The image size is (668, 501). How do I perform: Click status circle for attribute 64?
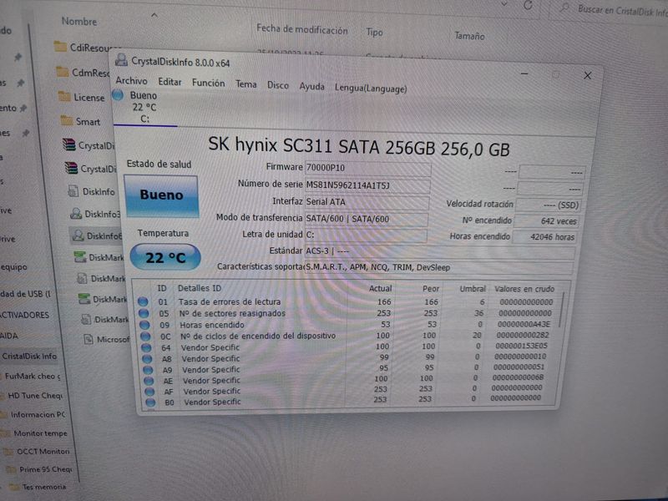pos(147,347)
